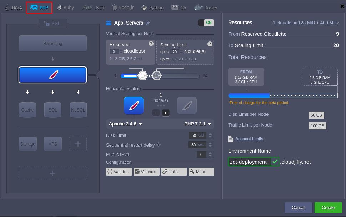Click the Environment Name input field

click(249, 162)
